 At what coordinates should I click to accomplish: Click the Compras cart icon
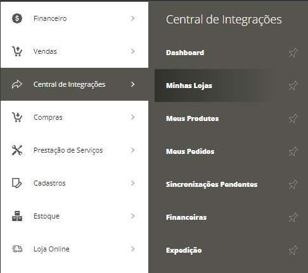tap(17, 117)
